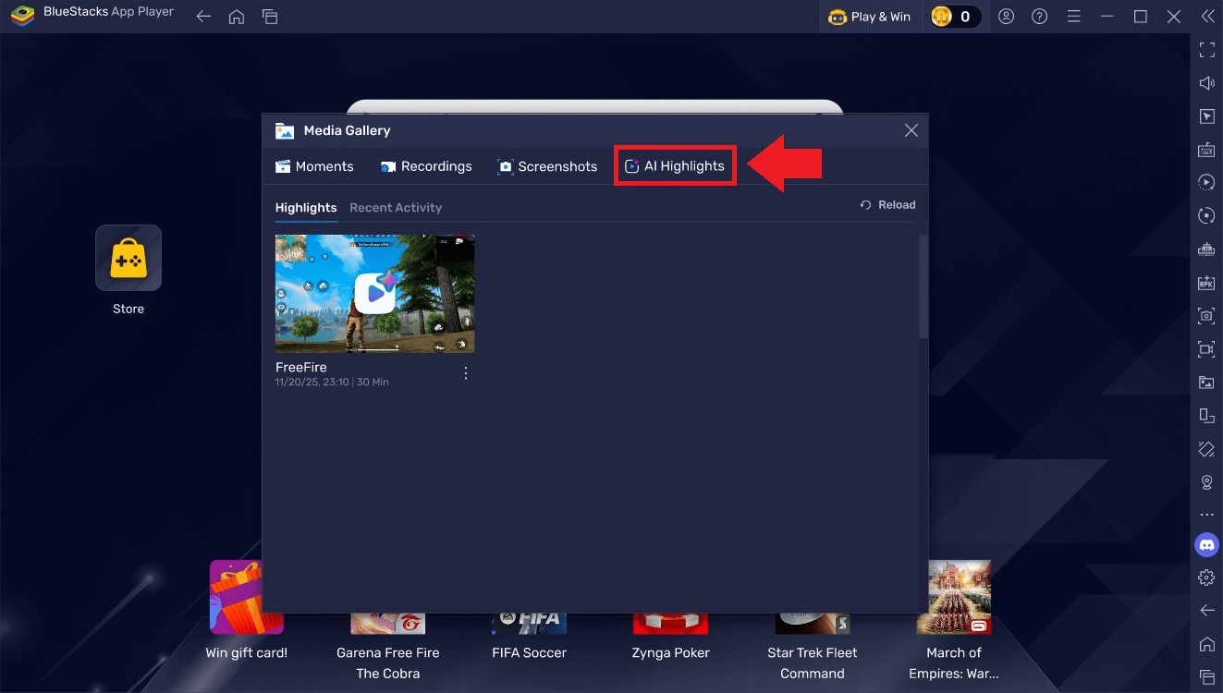The height and width of the screenshot is (693, 1223).
Task: Take a screenshot with camera icon
Action: pos(1206,316)
